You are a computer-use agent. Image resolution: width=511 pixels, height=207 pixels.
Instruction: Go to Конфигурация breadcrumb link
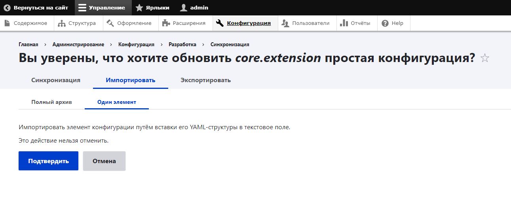click(136, 45)
